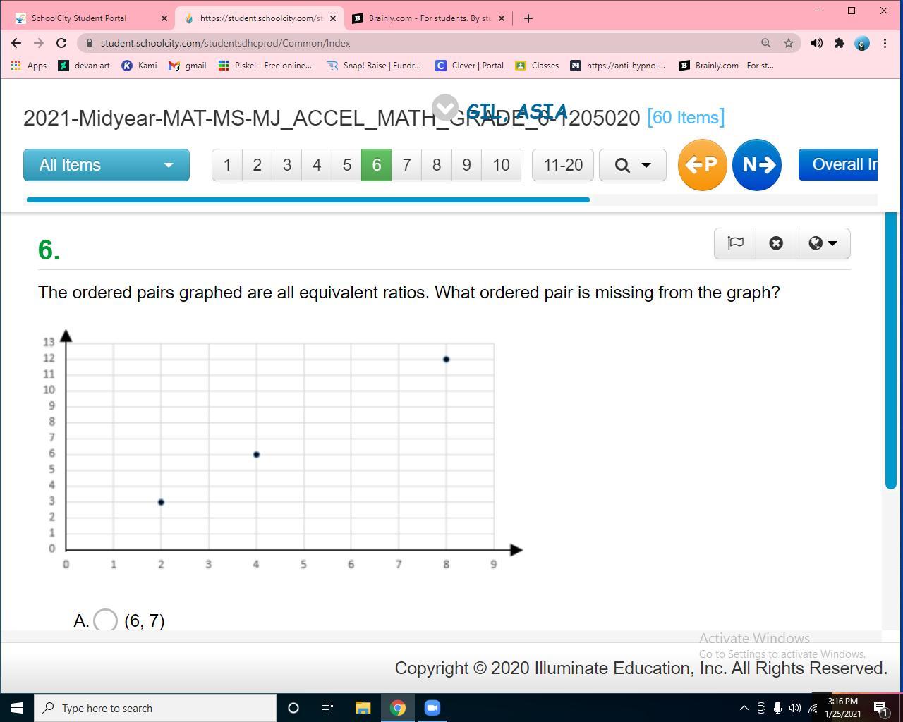Go to previous item with orange P button

pos(703,165)
